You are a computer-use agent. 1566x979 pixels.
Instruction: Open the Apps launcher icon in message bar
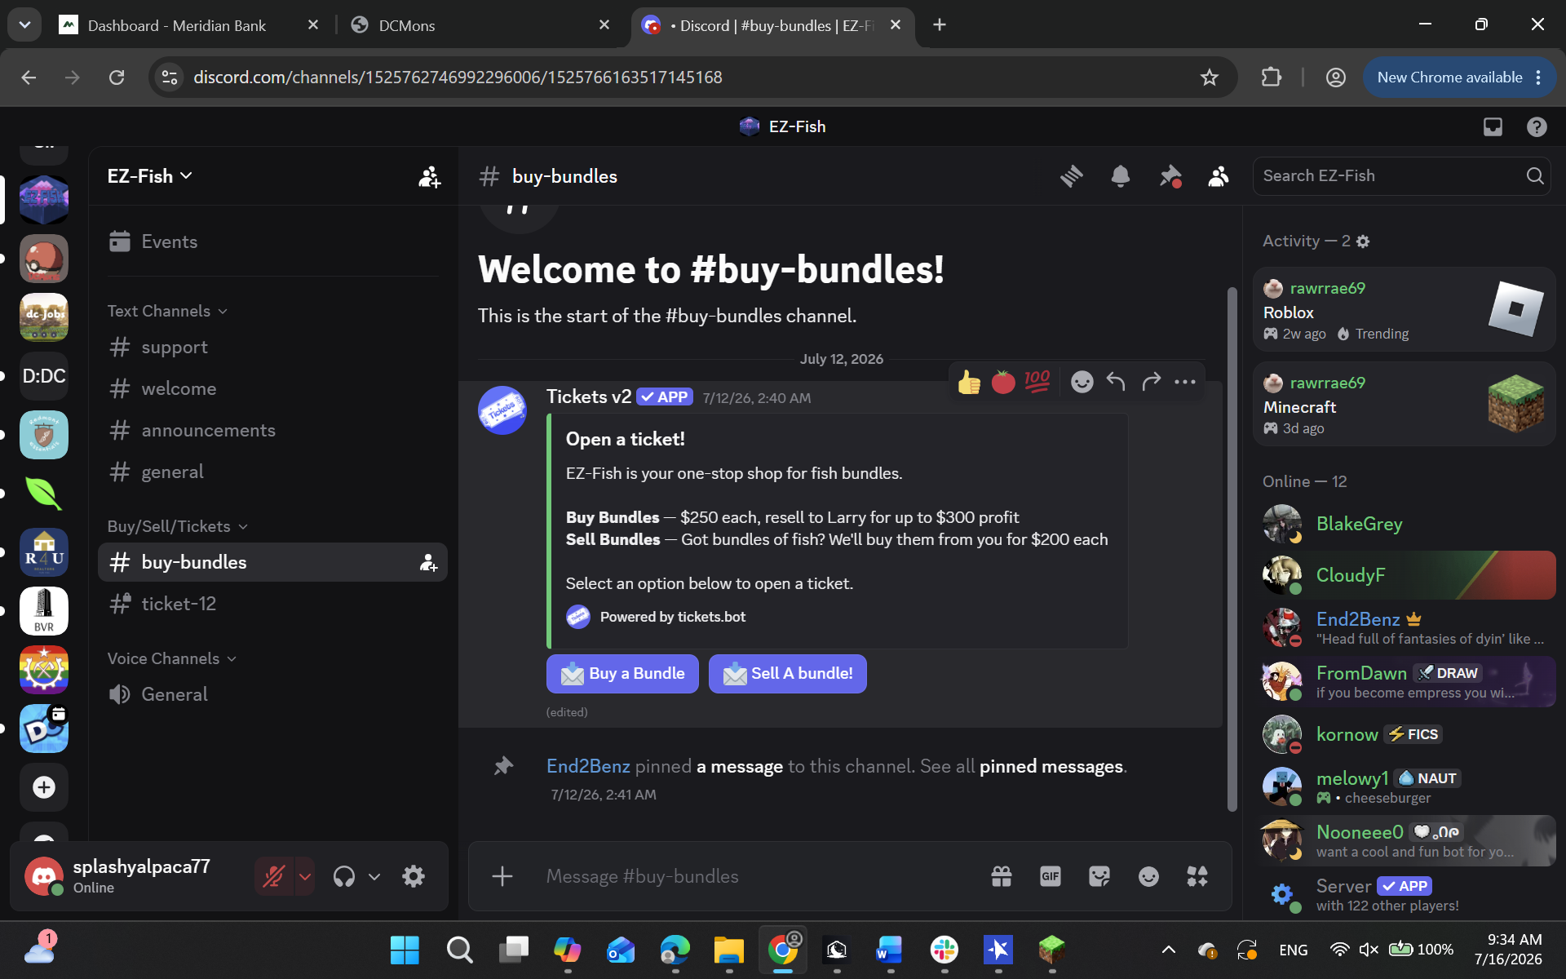tap(1197, 876)
